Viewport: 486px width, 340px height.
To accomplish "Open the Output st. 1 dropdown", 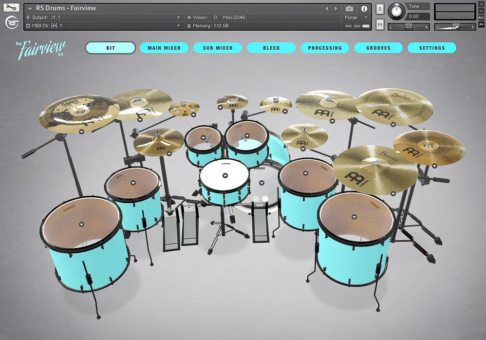I will point(179,18).
